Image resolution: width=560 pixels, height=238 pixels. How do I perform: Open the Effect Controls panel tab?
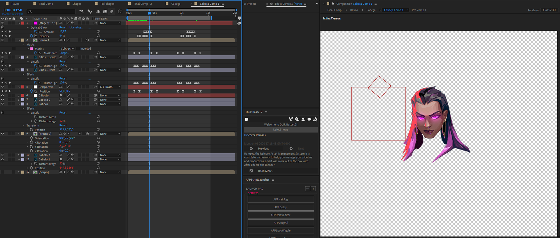point(288,4)
